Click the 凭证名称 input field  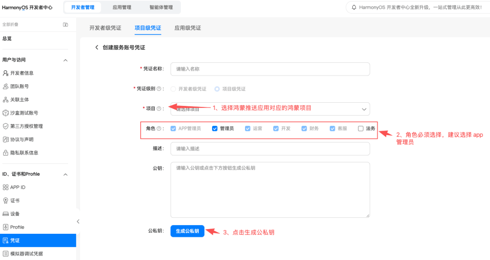tap(270, 69)
